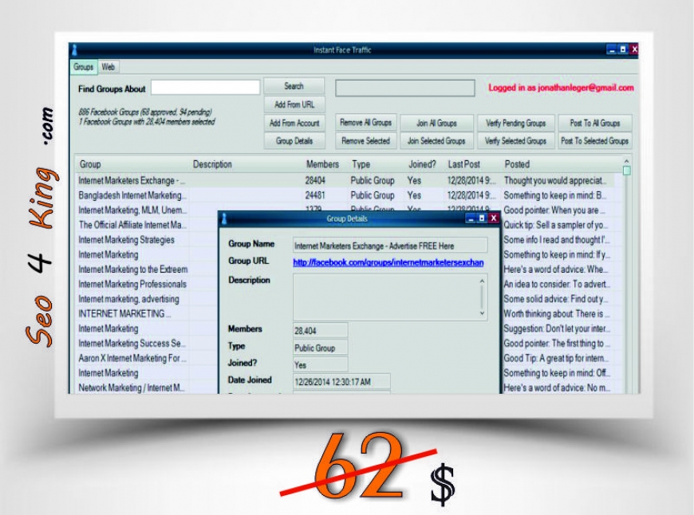Image resolution: width=694 pixels, height=515 pixels.
Task: Click Thought you would appreciat posted cell
Action: [555, 180]
